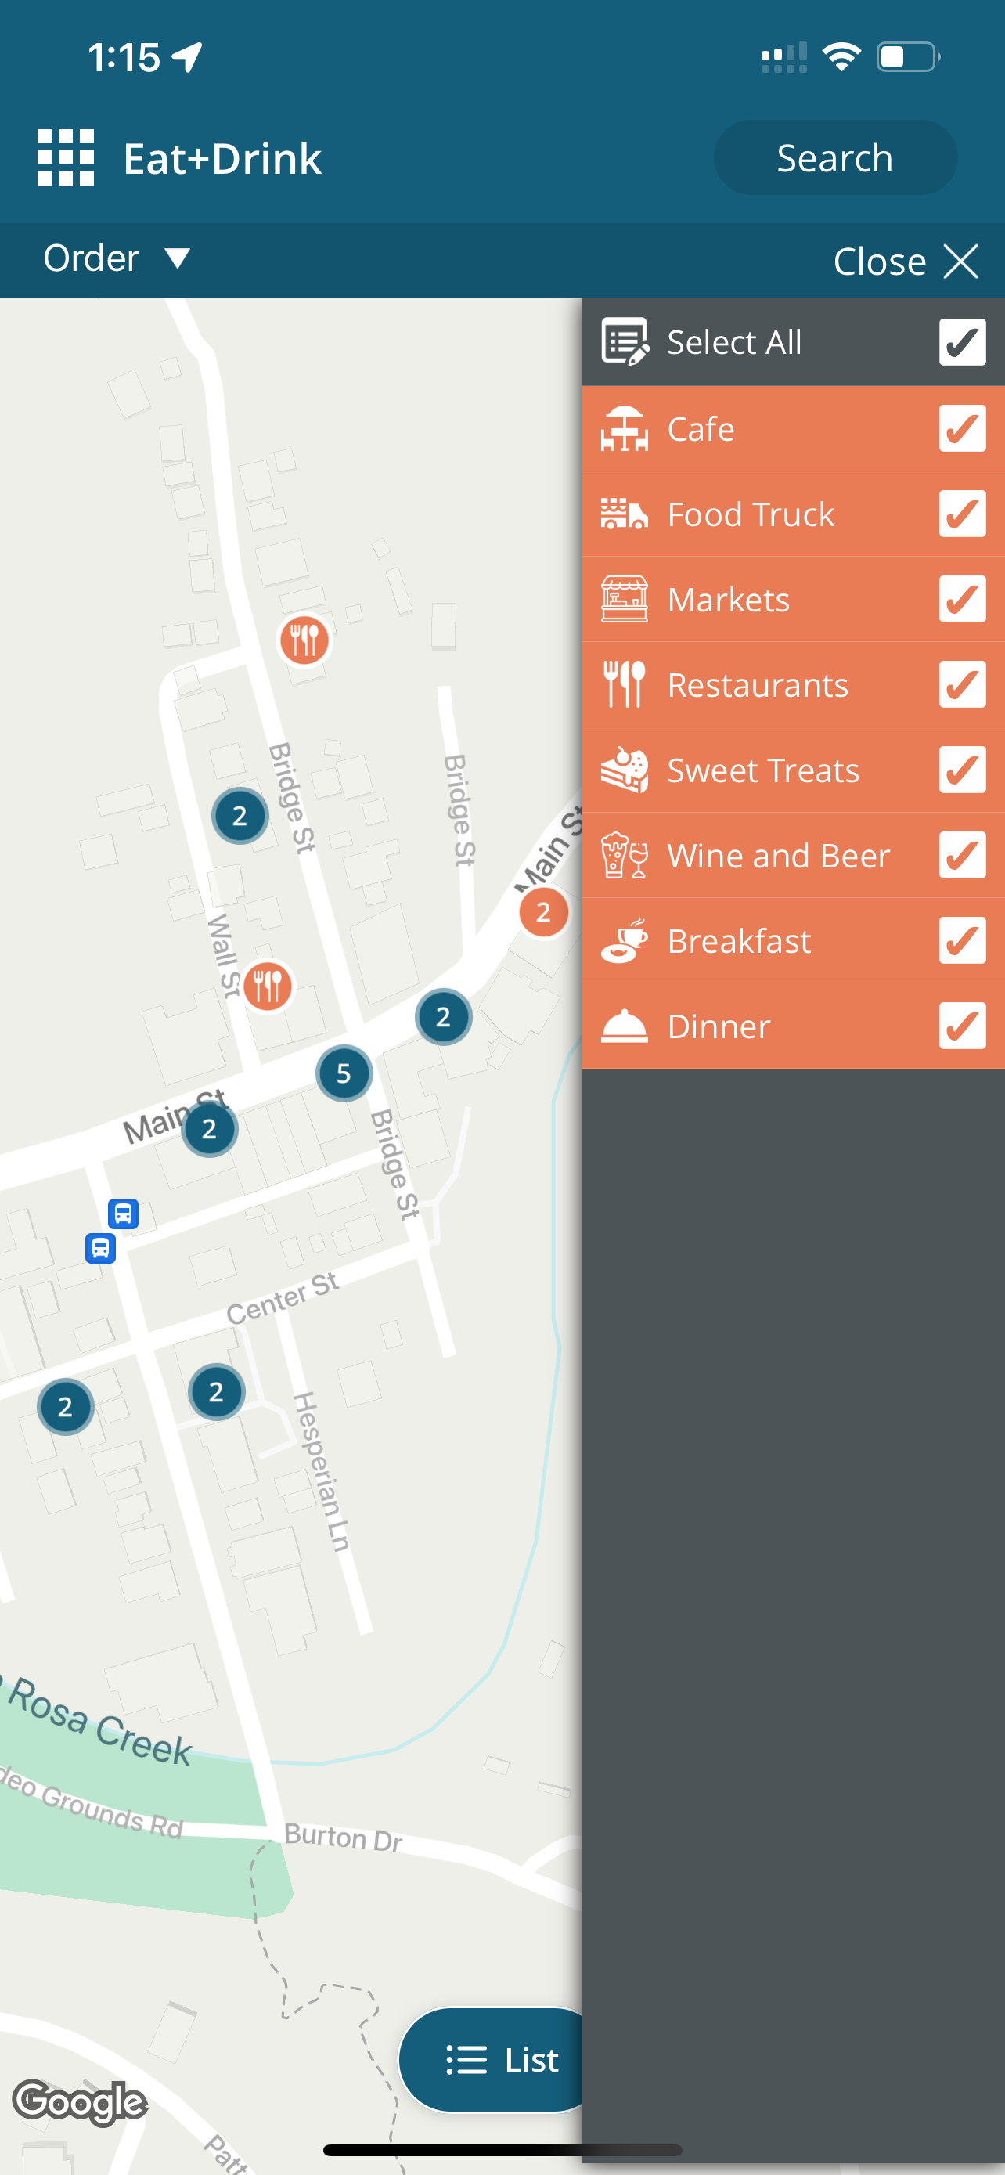Tap the Dinner cloche icon
This screenshot has width=1005, height=2175.
click(625, 1026)
